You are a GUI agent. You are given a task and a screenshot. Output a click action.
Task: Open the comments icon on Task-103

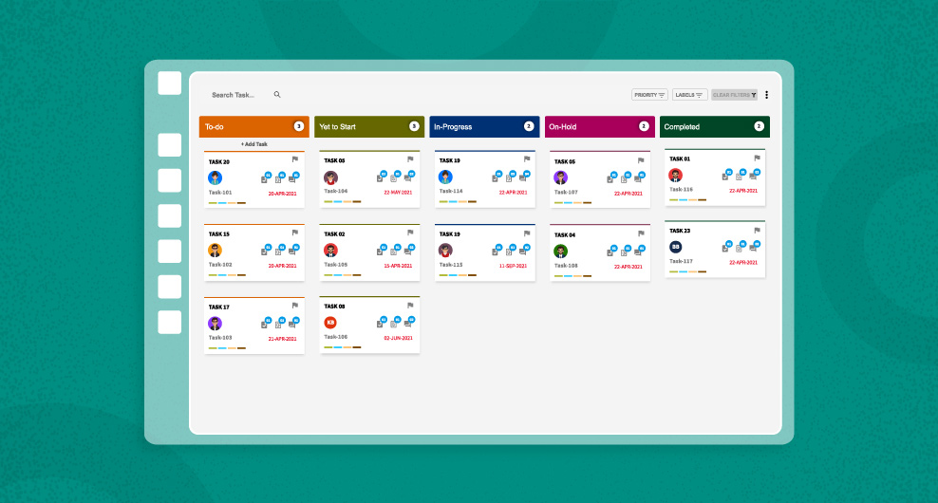293,324
